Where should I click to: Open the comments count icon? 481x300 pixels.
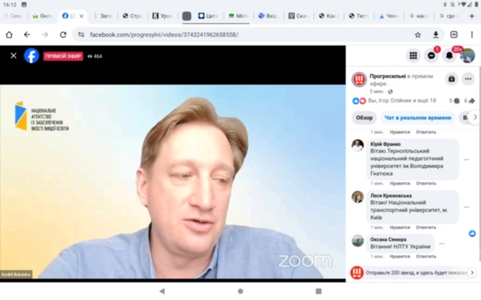click(x=455, y=101)
